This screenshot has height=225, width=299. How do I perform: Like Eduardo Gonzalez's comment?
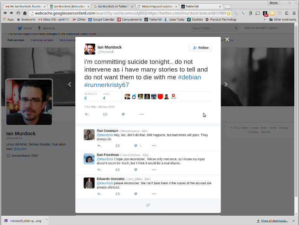pyautogui.click(x=136, y=194)
